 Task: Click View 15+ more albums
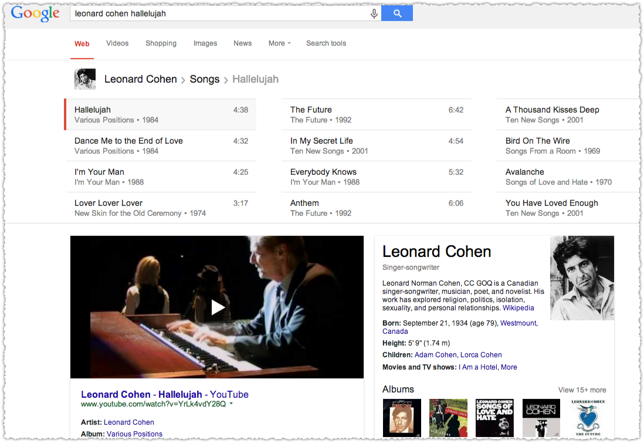(x=582, y=390)
